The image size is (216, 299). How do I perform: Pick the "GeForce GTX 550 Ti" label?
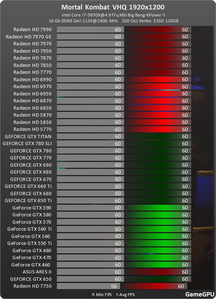(30, 243)
